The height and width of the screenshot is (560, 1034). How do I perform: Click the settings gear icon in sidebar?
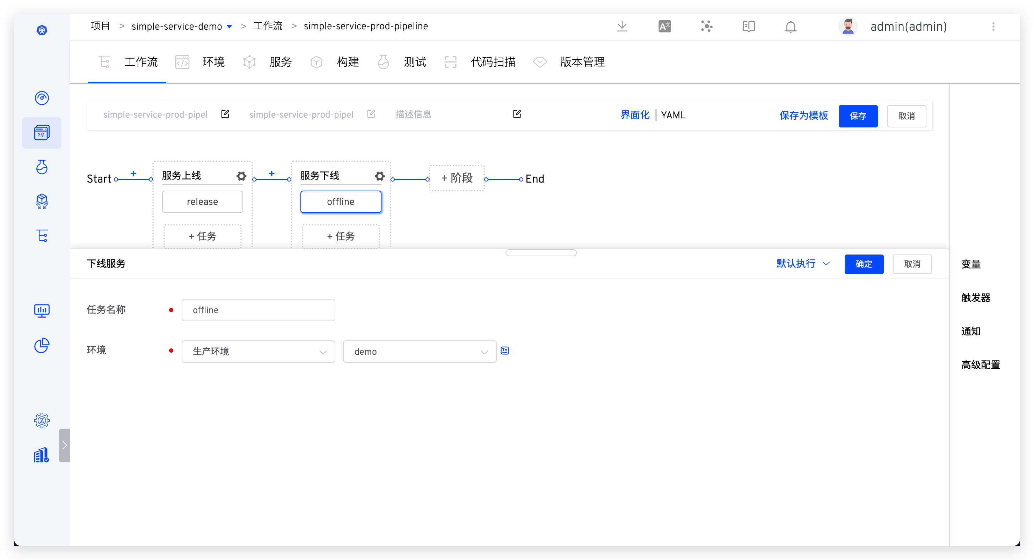click(41, 420)
